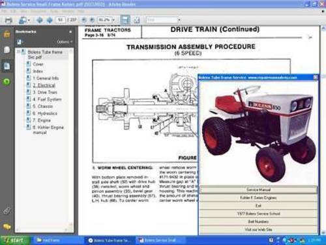Open the Find box dropdown arrow
Viewport: 326px width, 245px height.
click(179, 20)
